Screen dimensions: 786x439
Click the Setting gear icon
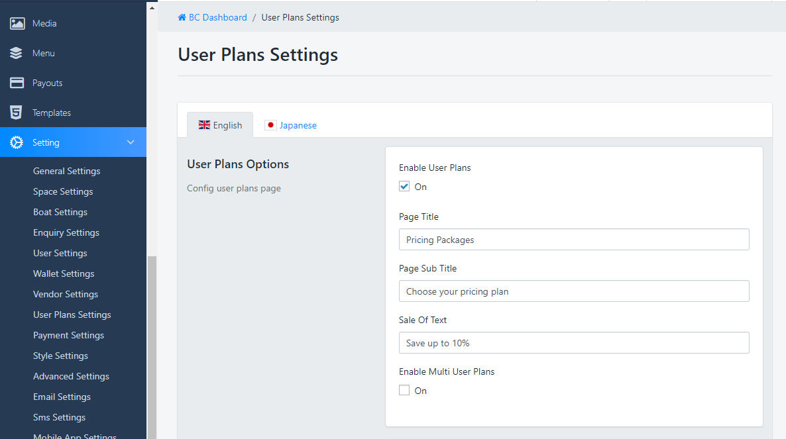point(17,142)
